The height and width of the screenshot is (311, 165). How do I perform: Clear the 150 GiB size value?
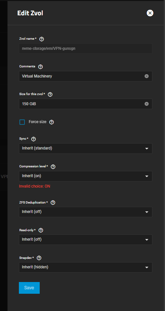[x=146, y=104]
